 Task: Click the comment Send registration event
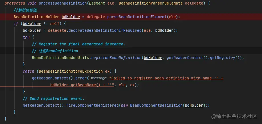(53, 98)
